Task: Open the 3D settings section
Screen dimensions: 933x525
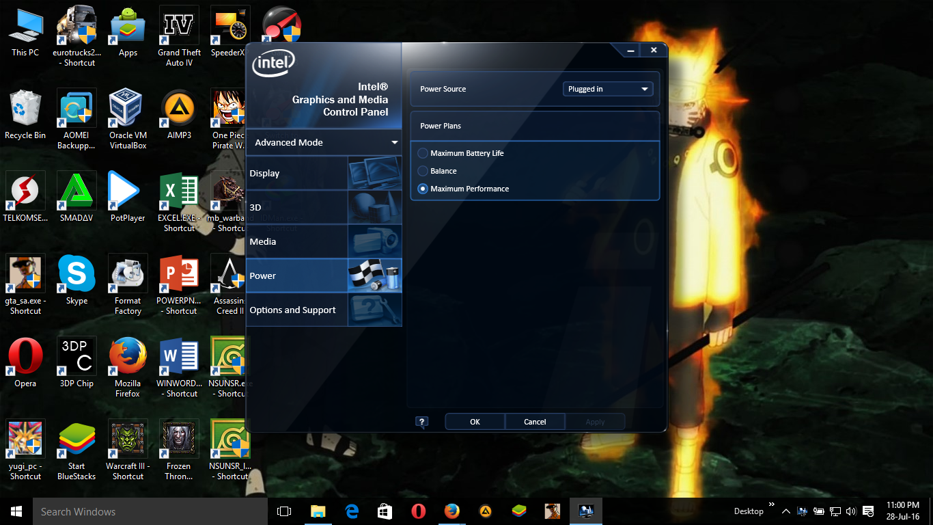Action: 324,207
